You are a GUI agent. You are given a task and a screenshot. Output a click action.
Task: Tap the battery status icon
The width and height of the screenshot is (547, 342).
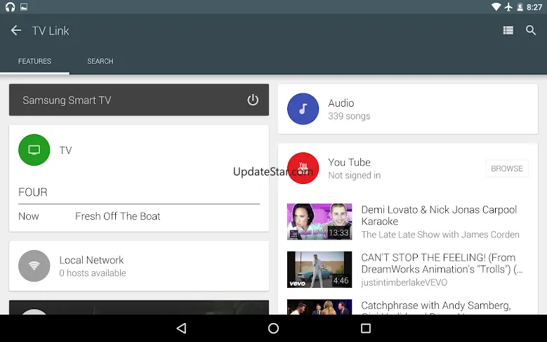pyautogui.click(x=520, y=7)
